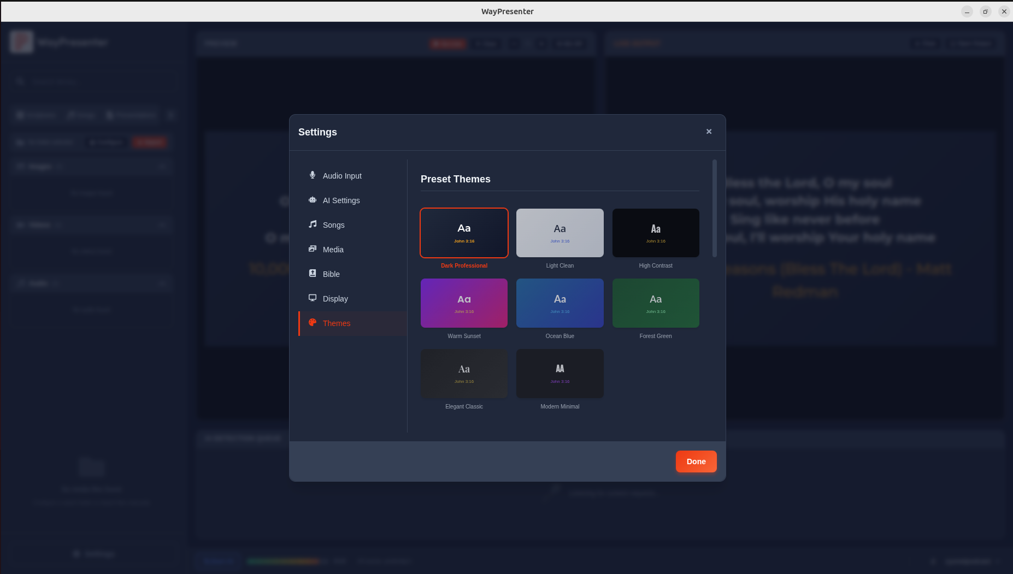Switch to the Display settings tab
The width and height of the screenshot is (1013, 574).
coord(335,299)
